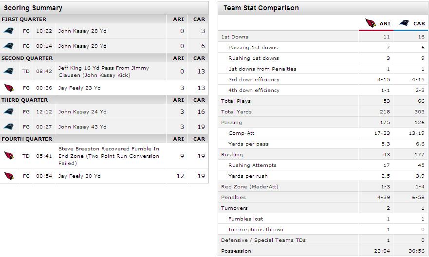Image resolution: width=429 pixels, height=257 pixels.
Task: Click Cardinals logo beside Feely 23 Yd
Action: click(x=8, y=88)
